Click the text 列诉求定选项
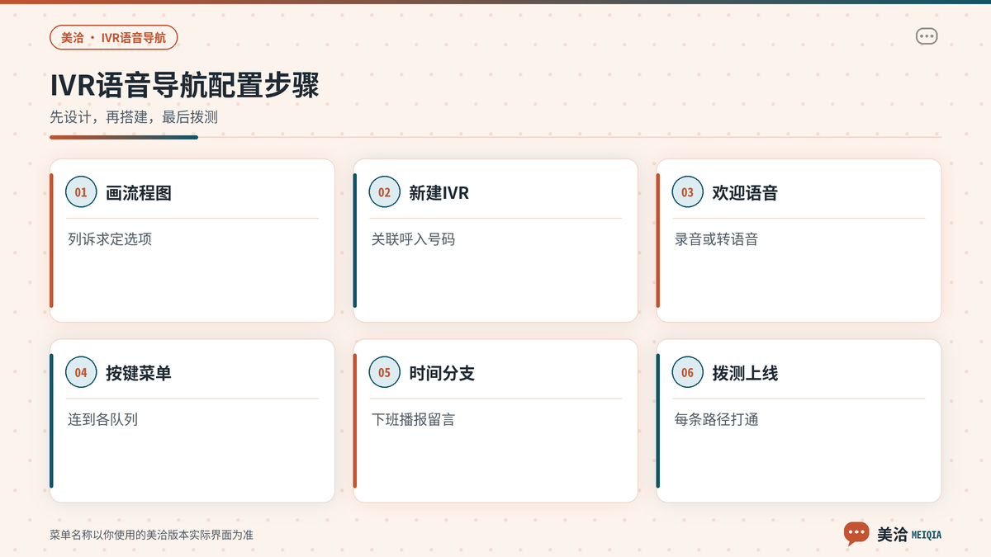Viewport: 991px width, 557px height. coord(110,239)
